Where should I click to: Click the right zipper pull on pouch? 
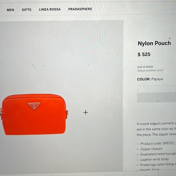pos(67,114)
